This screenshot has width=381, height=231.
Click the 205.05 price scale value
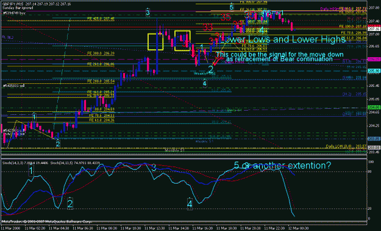point(374,99)
